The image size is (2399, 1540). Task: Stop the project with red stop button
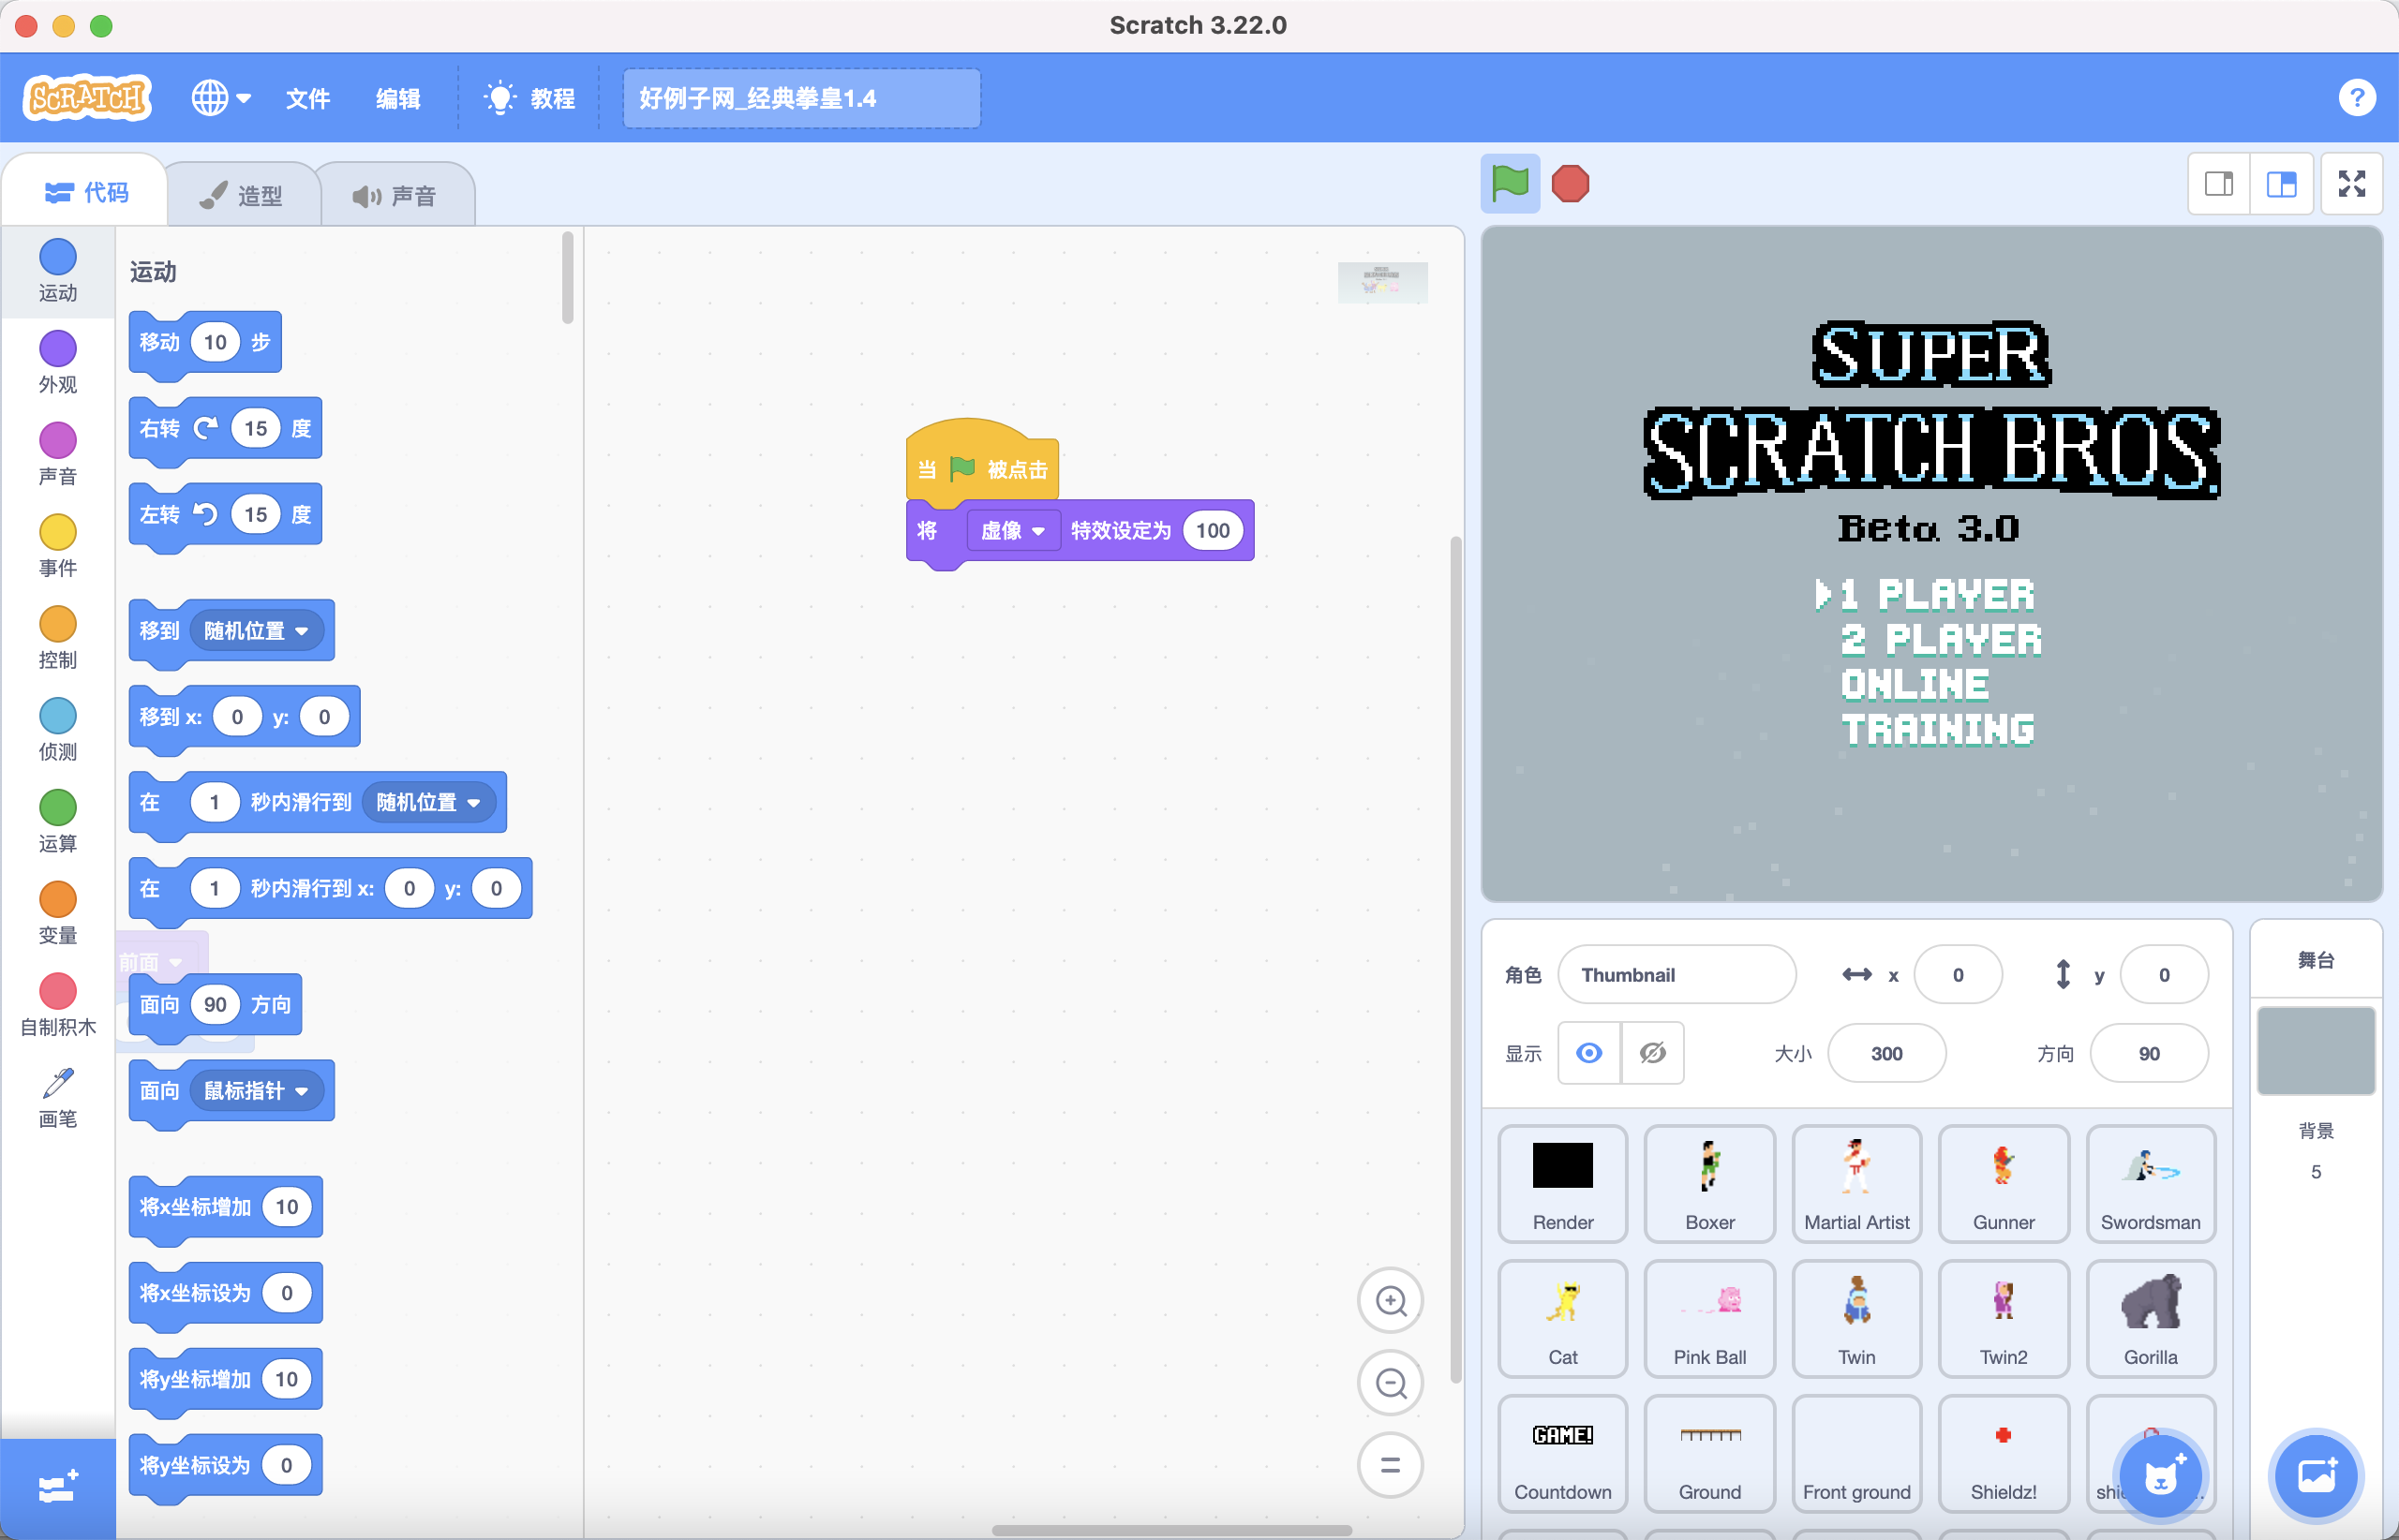tap(1570, 184)
